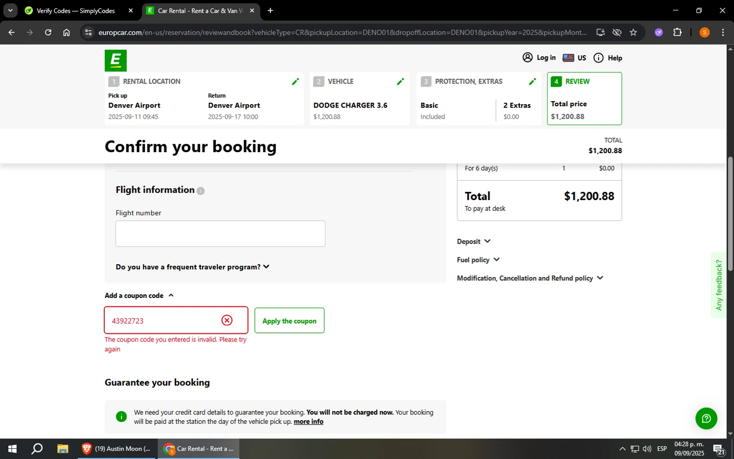The height and width of the screenshot is (459, 734).
Task: Click the page vertical scrollbar thumb
Action: pos(730,213)
